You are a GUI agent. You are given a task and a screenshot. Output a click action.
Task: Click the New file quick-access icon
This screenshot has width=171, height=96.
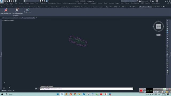click(5, 1)
